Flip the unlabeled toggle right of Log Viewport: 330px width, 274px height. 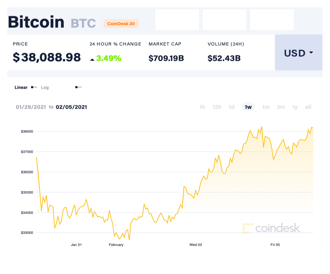[x=78, y=87]
